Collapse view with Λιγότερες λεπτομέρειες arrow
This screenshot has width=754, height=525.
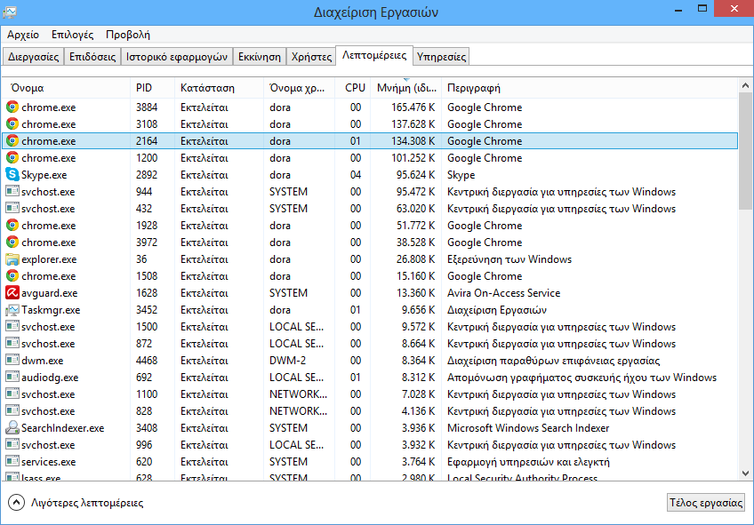(16, 503)
